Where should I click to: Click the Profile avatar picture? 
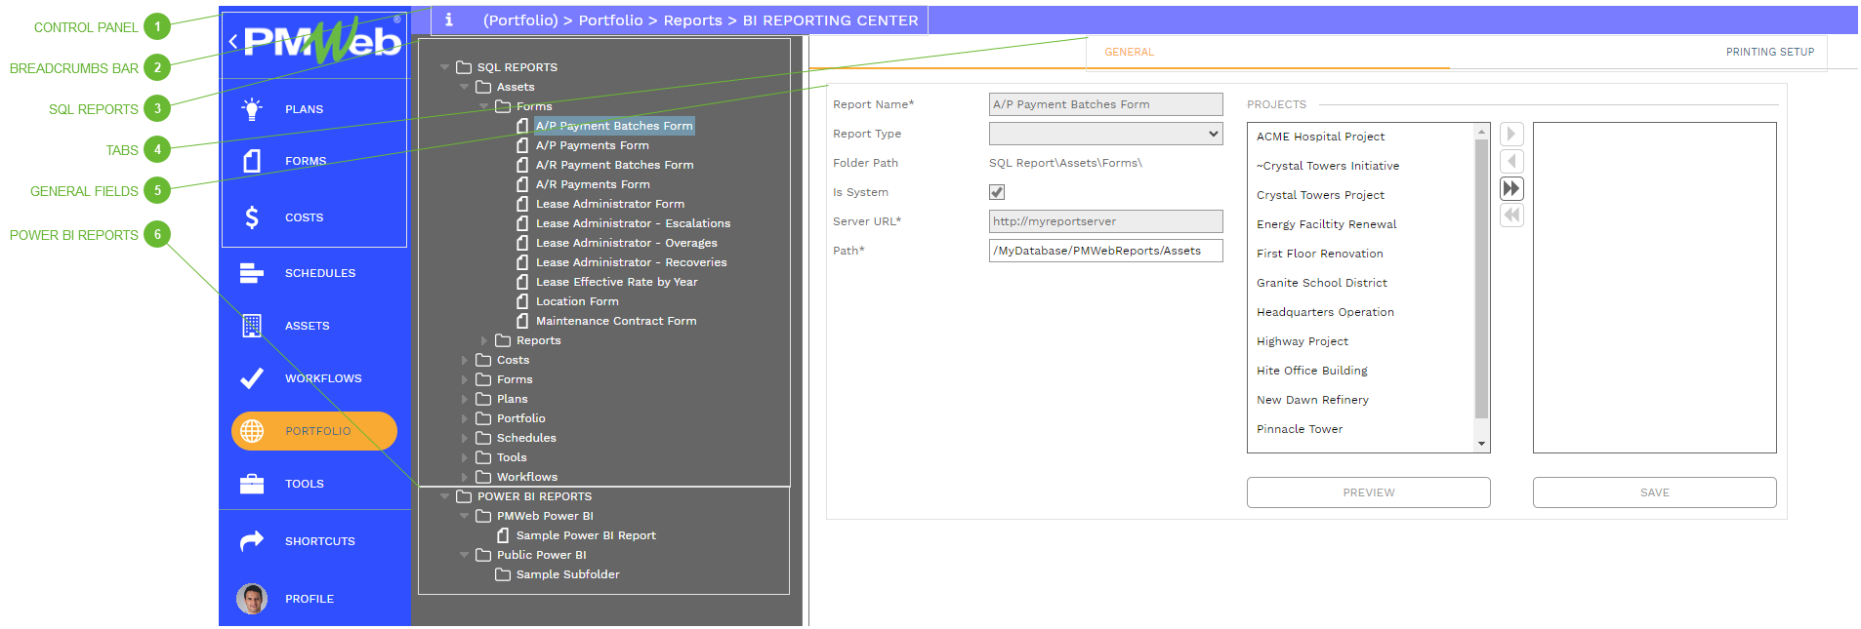pyautogui.click(x=252, y=599)
